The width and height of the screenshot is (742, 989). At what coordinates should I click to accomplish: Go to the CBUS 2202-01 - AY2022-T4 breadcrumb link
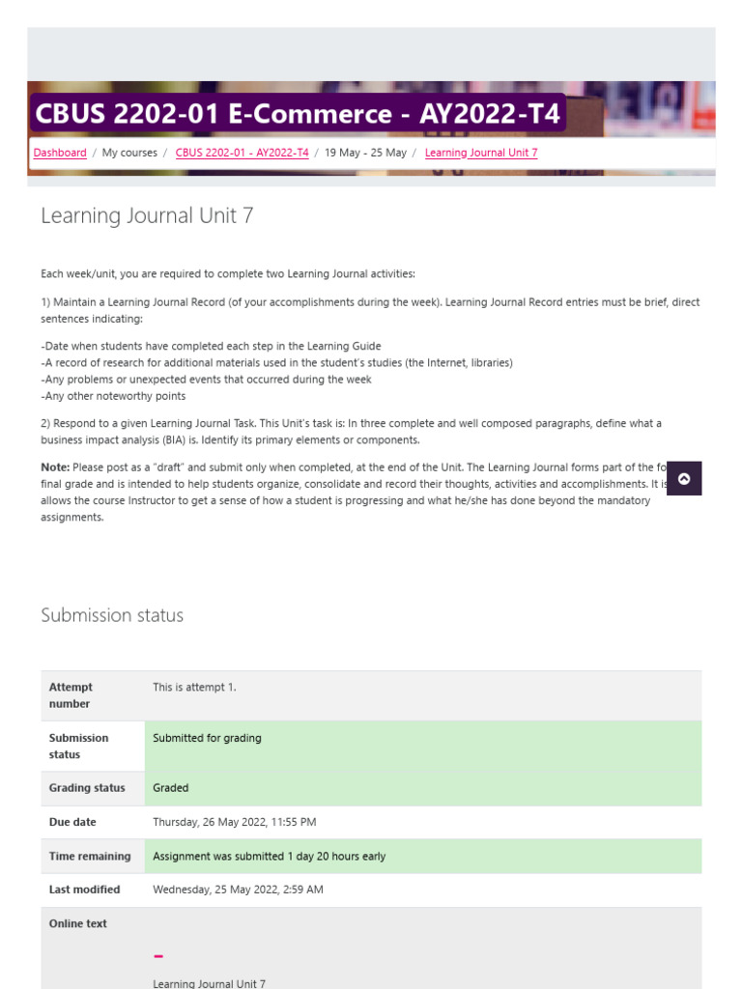(x=242, y=153)
